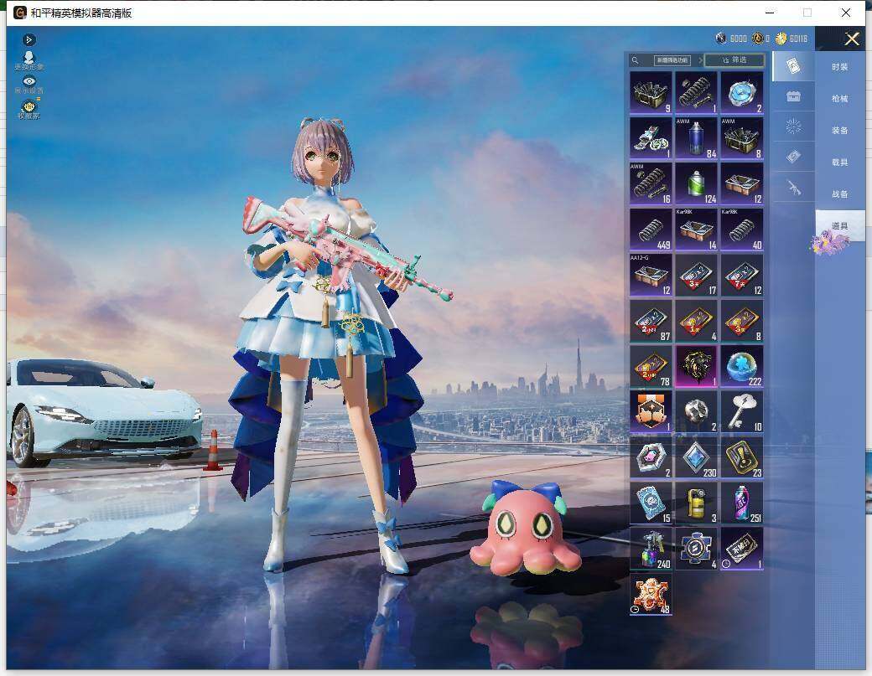
Task: Select the gold card with count 4
Action: 696,321
